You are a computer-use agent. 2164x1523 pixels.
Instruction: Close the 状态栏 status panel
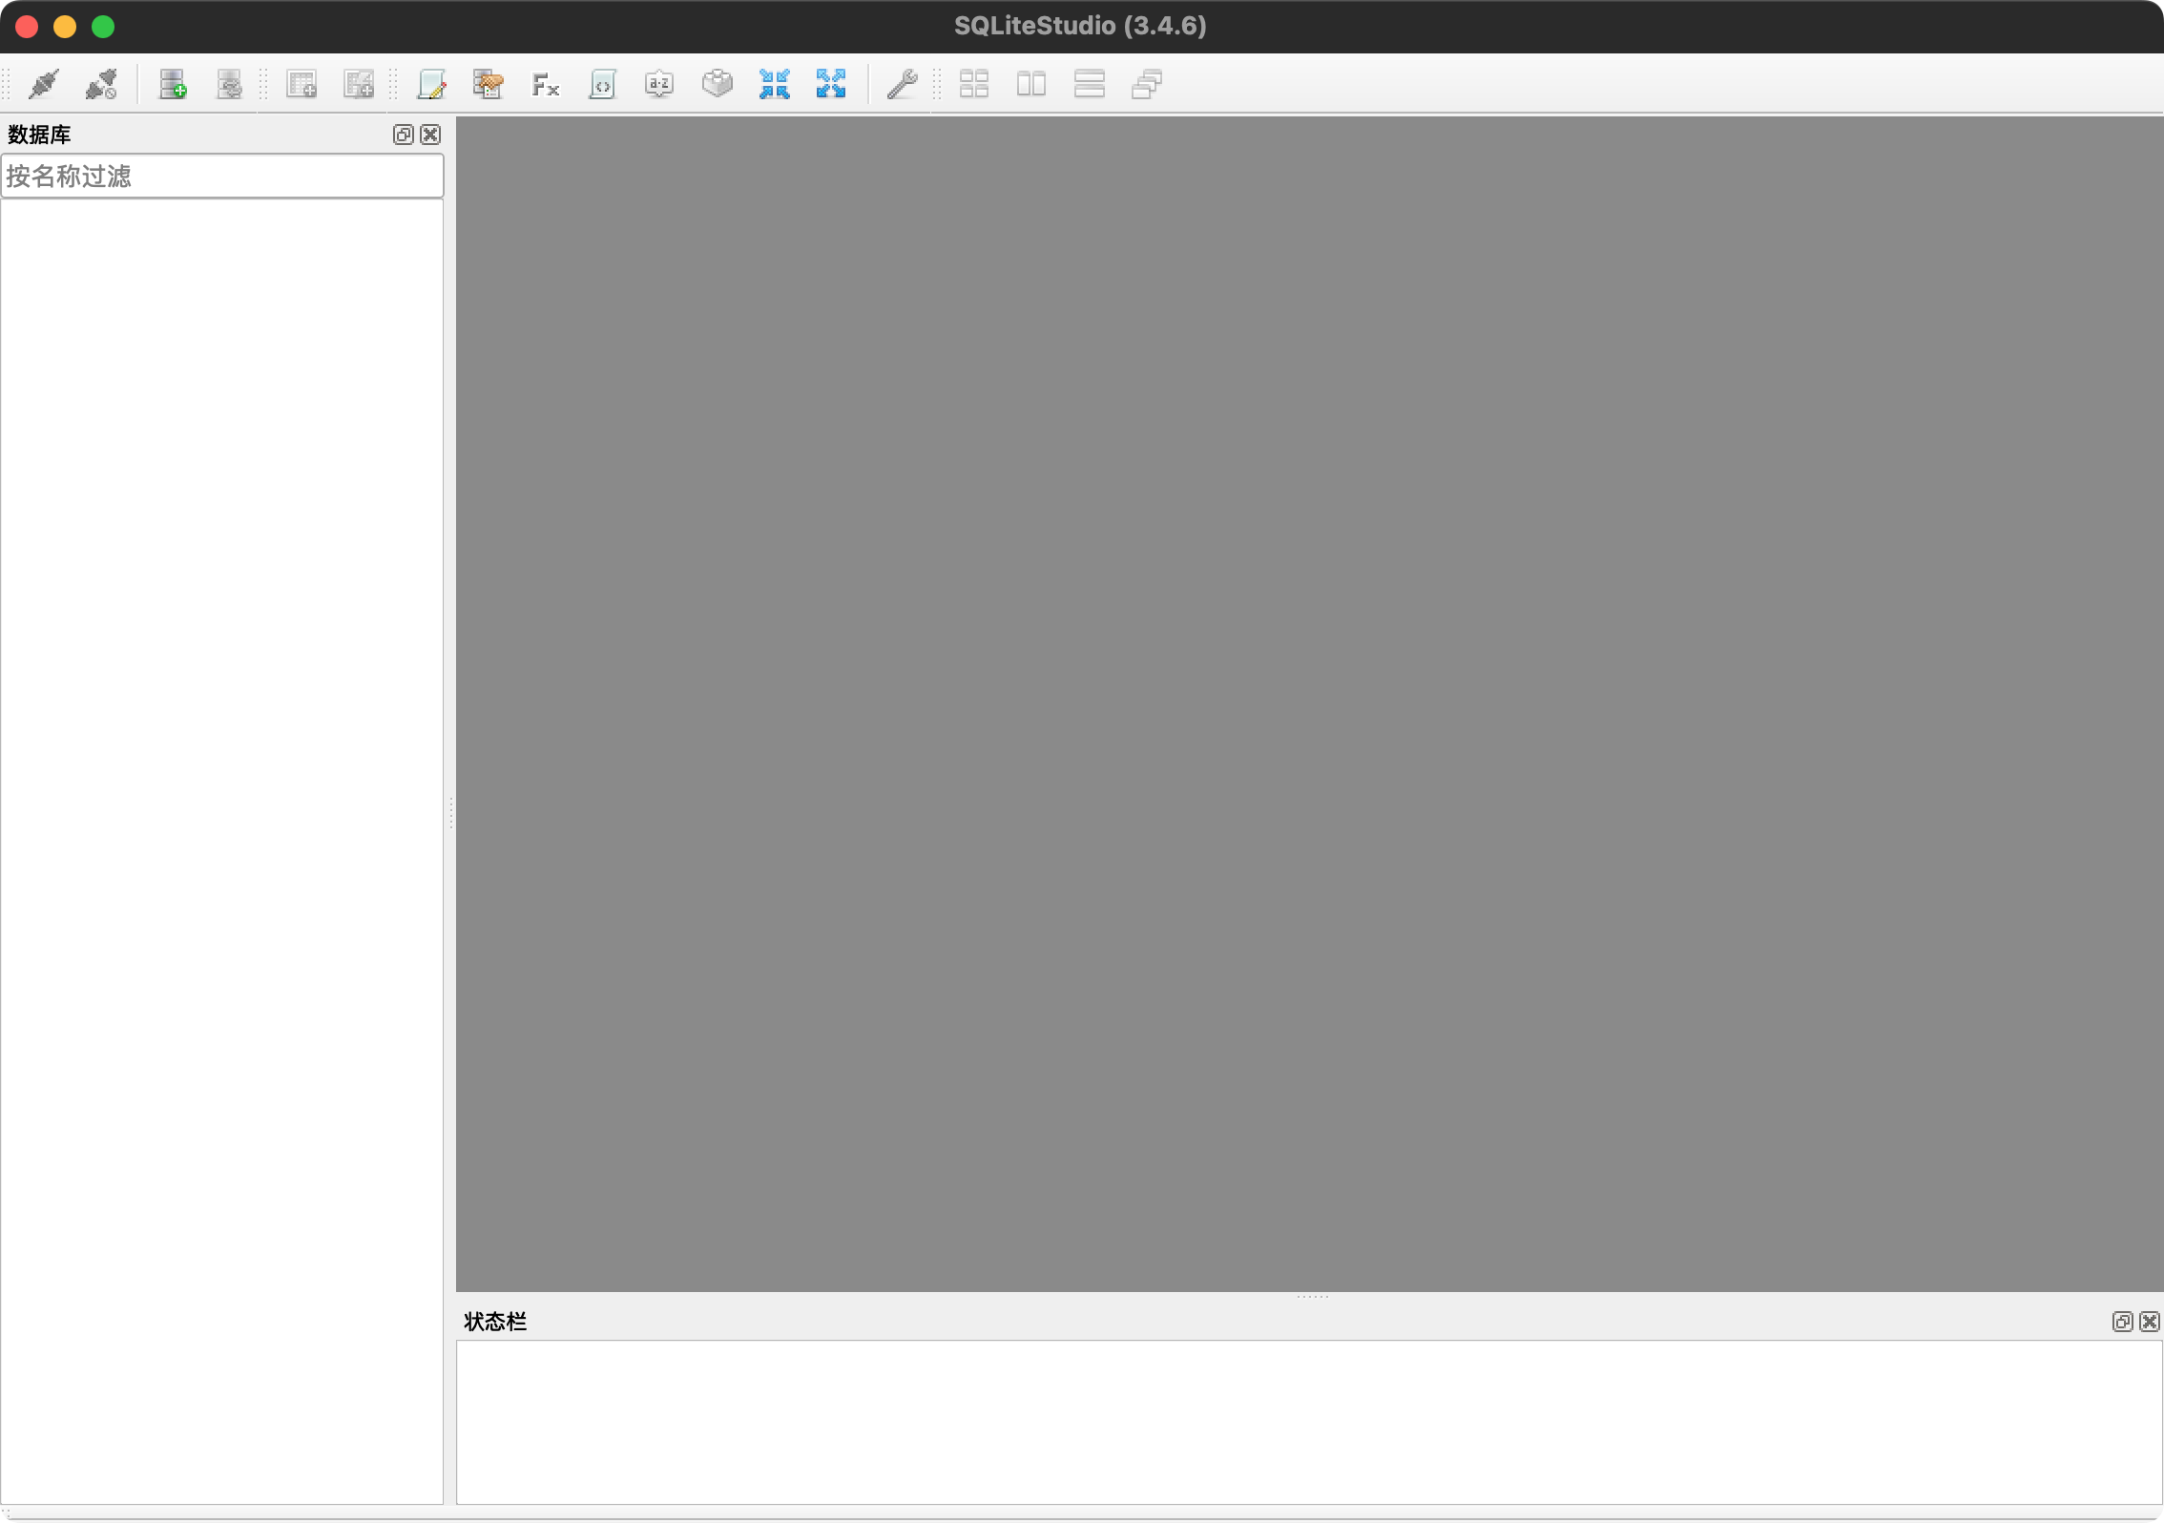click(2149, 1322)
